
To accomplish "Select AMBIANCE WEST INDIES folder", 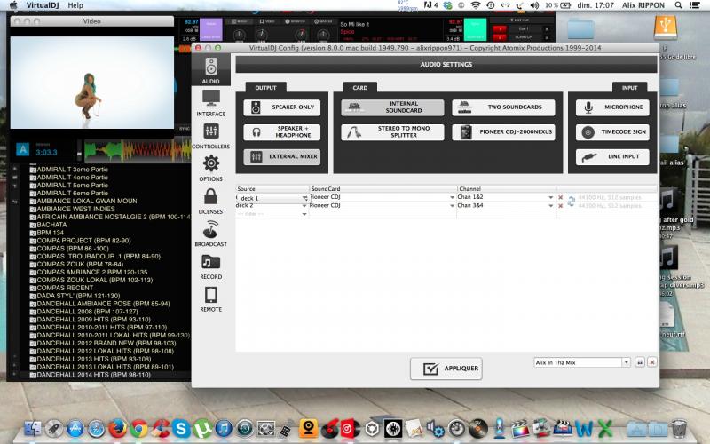I will point(75,209).
